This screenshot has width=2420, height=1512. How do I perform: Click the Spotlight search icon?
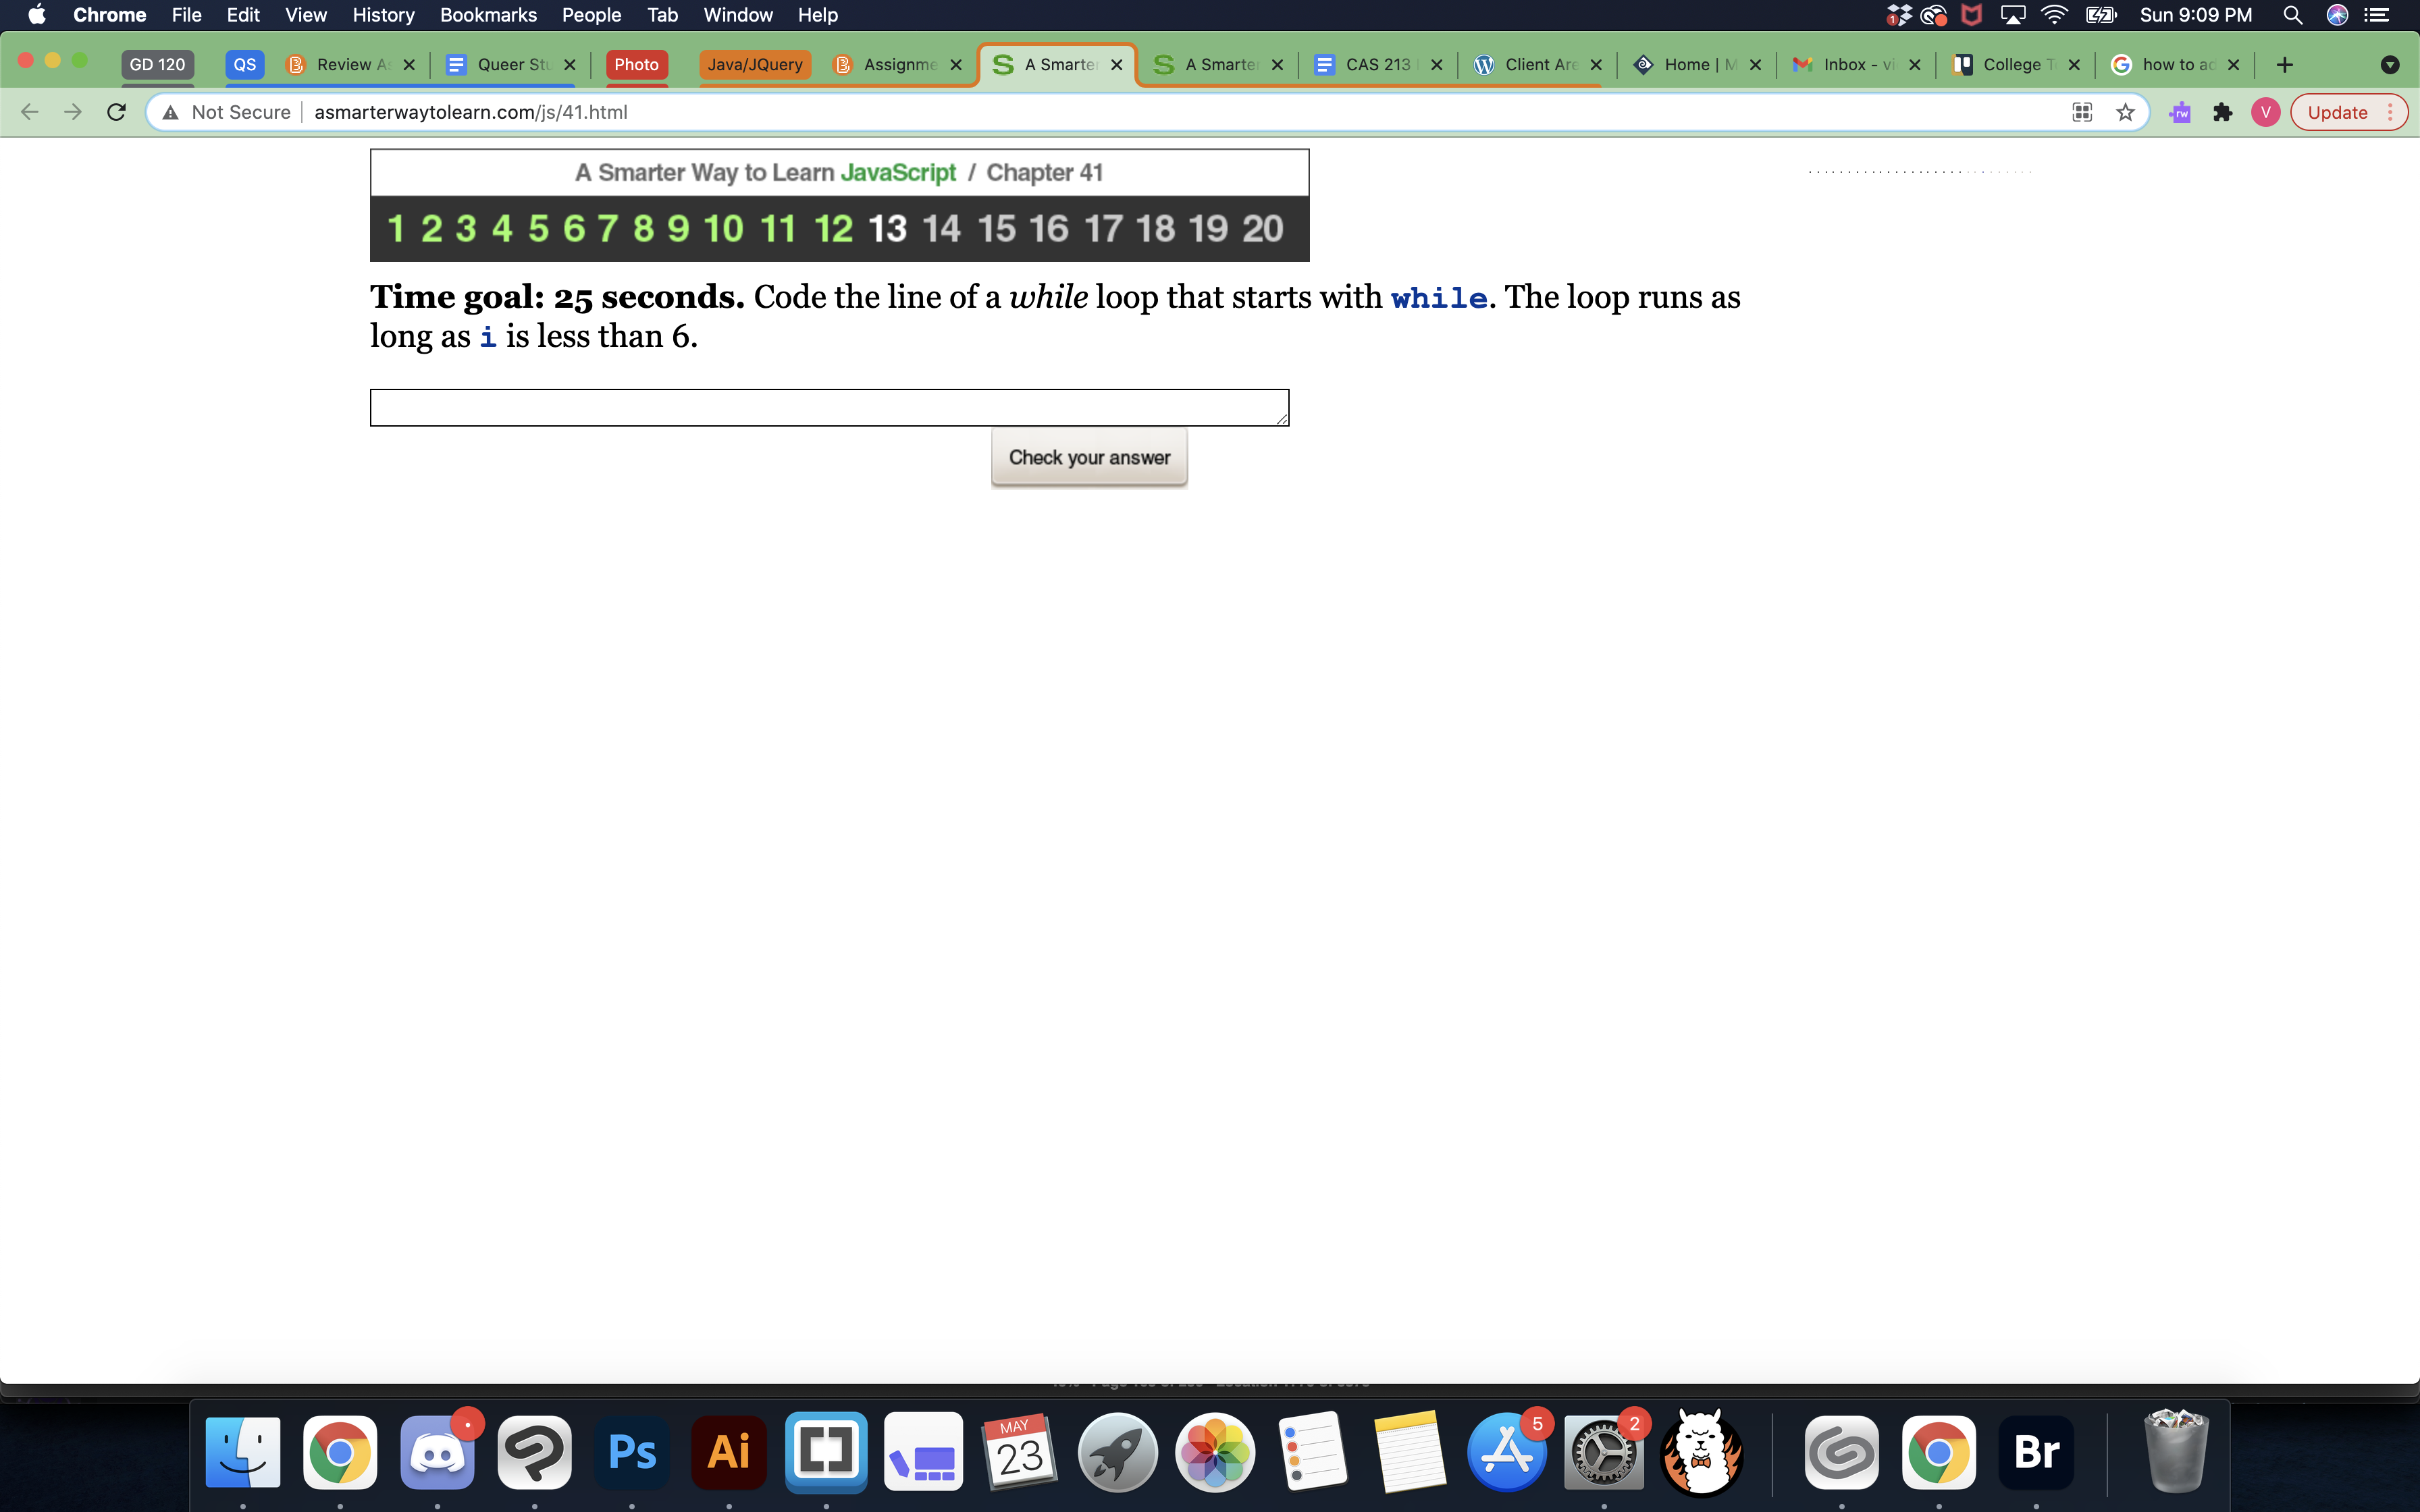click(2292, 15)
